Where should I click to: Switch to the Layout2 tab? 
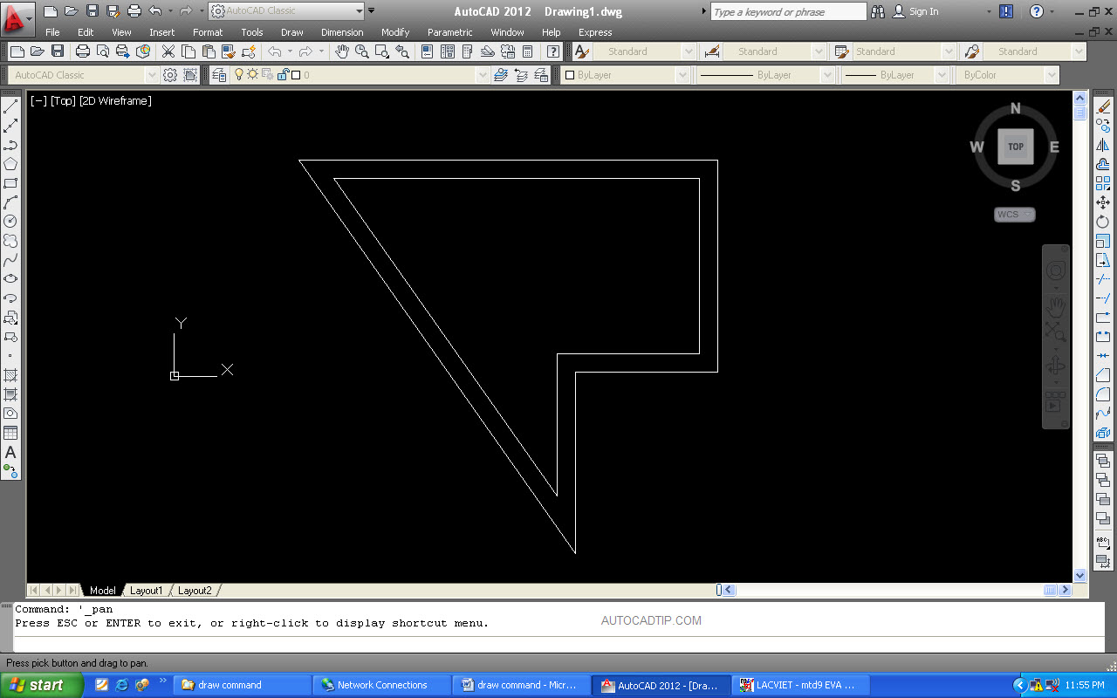pyautogui.click(x=195, y=591)
